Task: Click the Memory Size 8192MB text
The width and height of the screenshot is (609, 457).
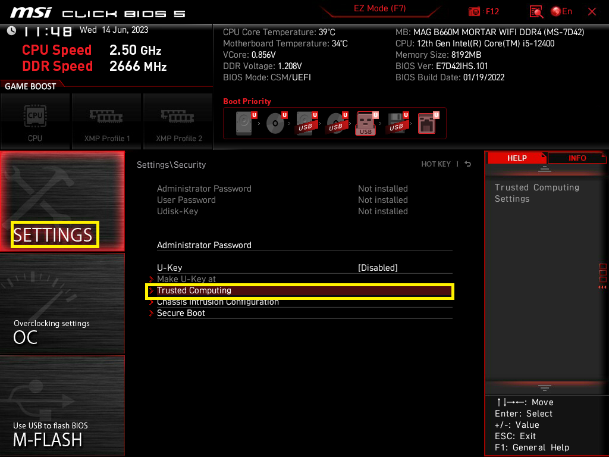Action: pyautogui.click(x=438, y=55)
